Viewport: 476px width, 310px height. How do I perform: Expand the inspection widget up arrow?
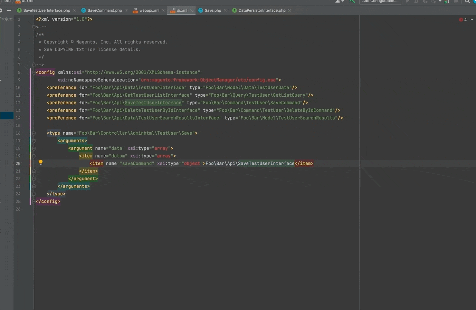point(472,20)
